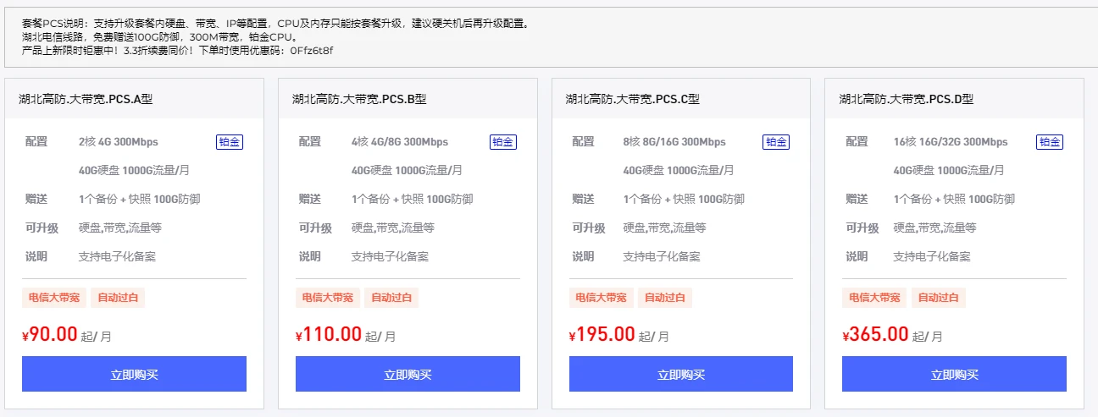This screenshot has width=1098, height=417.
Task: Click the 铂金 badge on the A型 card
Action: pos(230,142)
